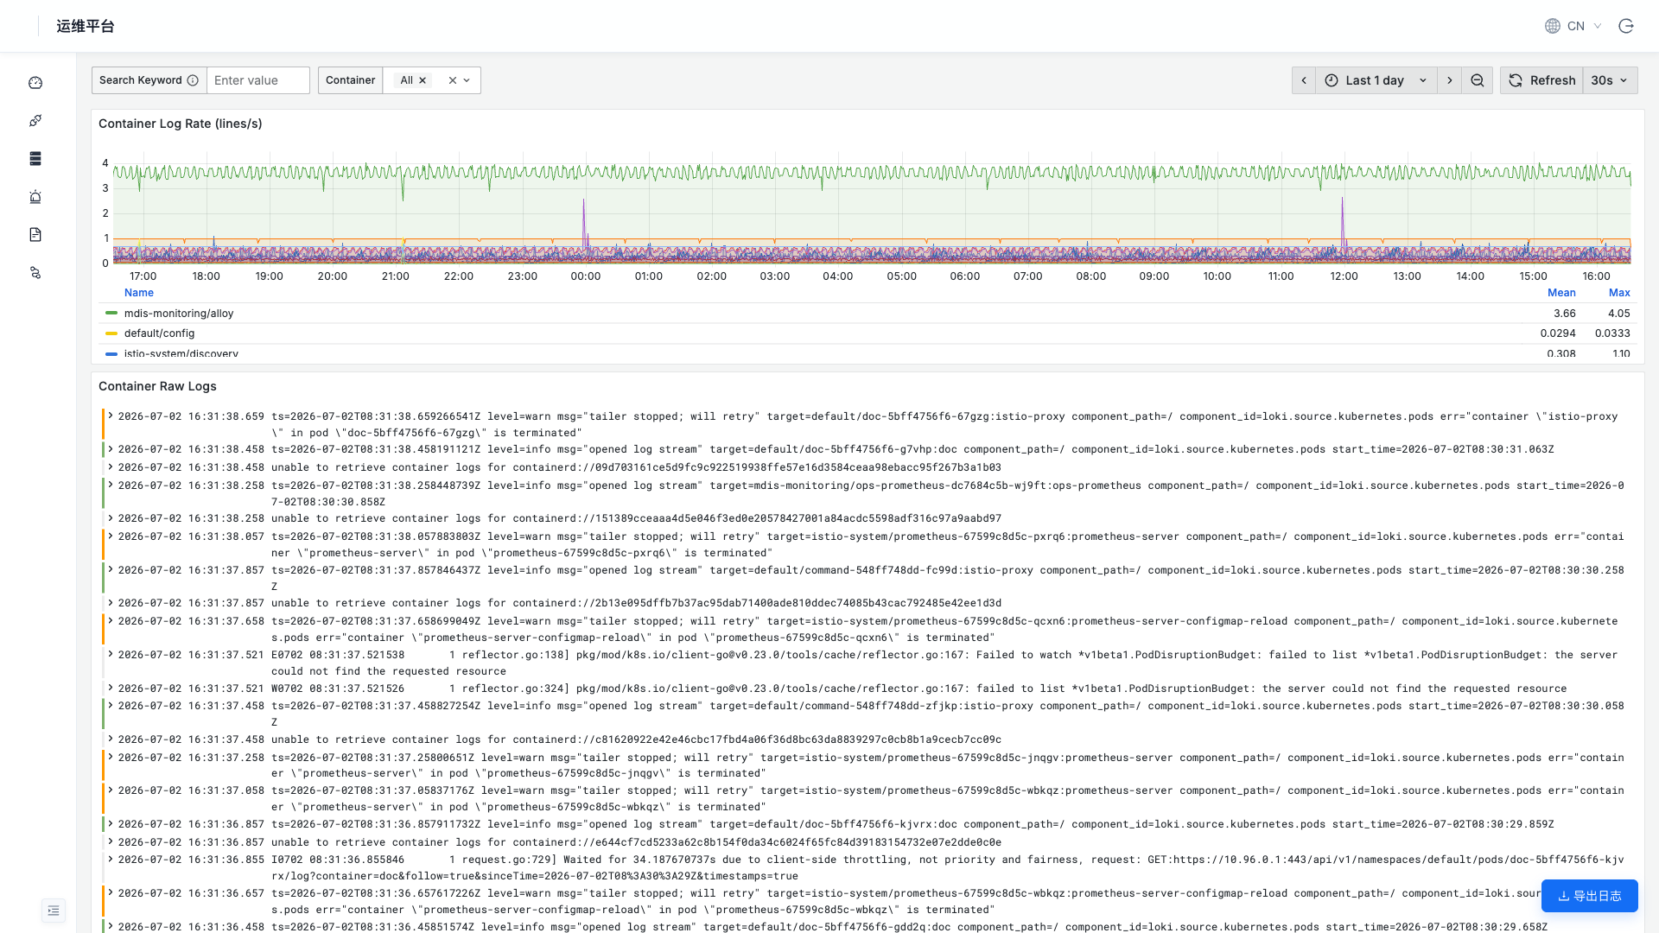Image resolution: width=1659 pixels, height=933 pixels.
Task: Expand the I0702 request.go:729 log entry
Action: click(x=111, y=859)
